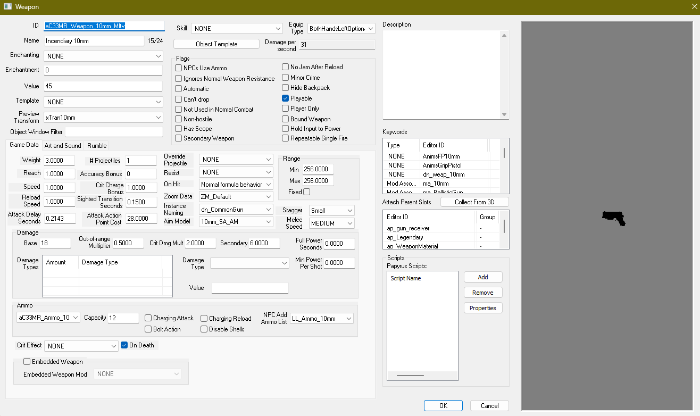Viewport: 700px width, 416px height.
Task: Click the pistol preview model
Action: pyautogui.click(x=613, y=218)
